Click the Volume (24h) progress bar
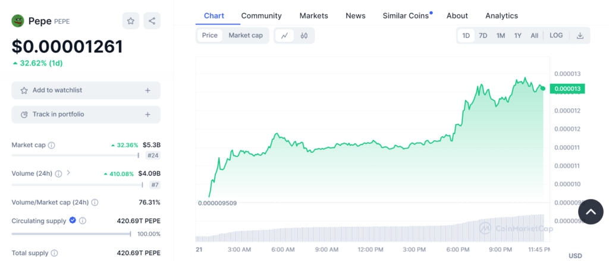The width and height of the screenshot is (609, 261). click(x=77, y=185)
